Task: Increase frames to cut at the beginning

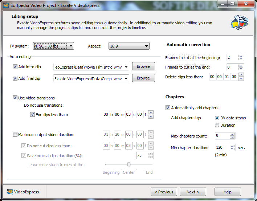Action: [241, 56]
